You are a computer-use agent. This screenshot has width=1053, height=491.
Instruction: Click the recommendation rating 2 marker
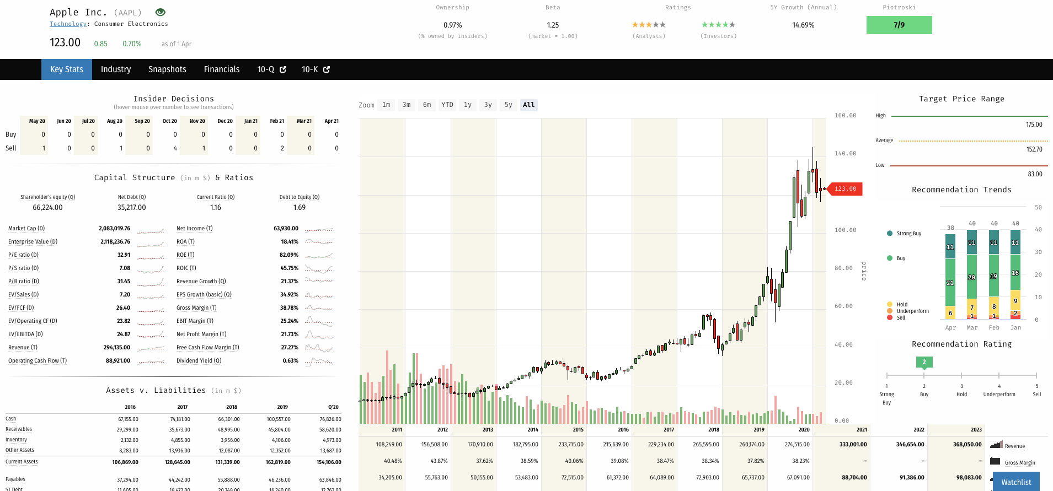point(924,362)
